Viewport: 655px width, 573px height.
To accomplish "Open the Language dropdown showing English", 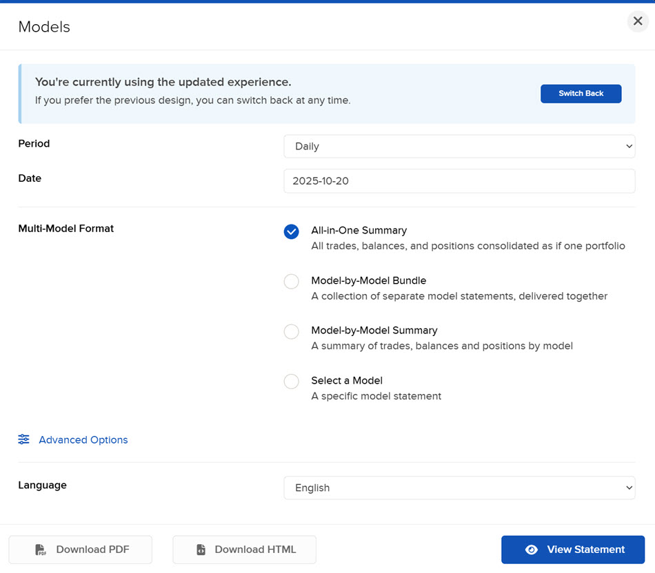I will click(x=459, y=488).
